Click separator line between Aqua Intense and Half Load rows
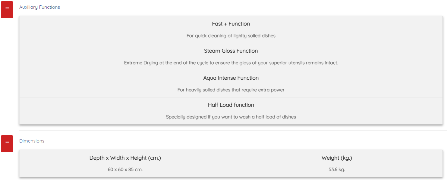Image resolution: width=447 pixels, height=181 pixels. tap(231, 97)
